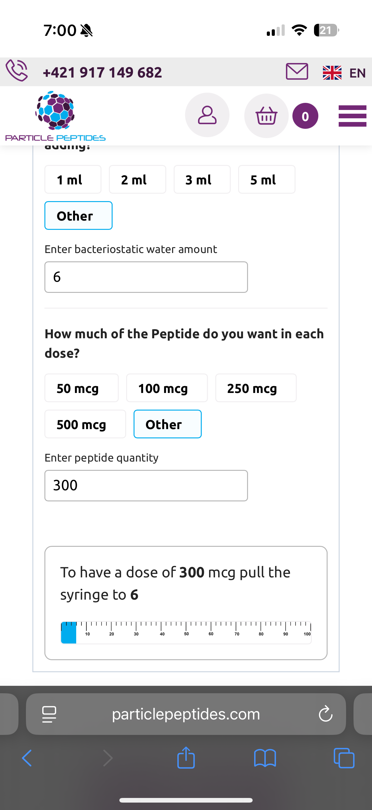
Task: Tap the Safari share icon
Action: (x=186, y=757)
